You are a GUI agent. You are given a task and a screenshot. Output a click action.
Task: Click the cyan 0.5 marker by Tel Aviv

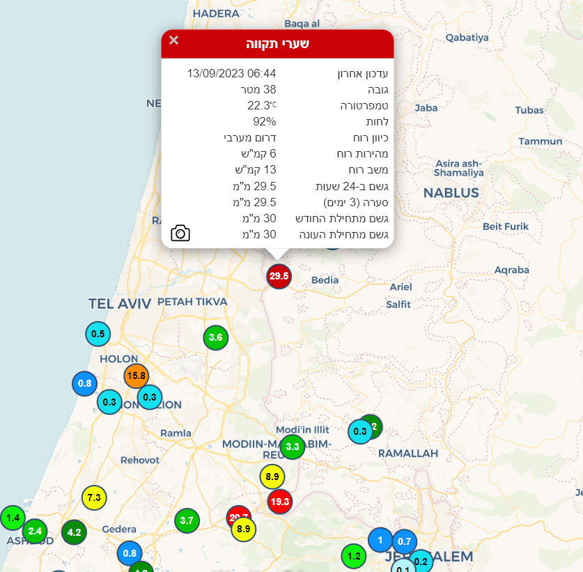tap(98, 334)
